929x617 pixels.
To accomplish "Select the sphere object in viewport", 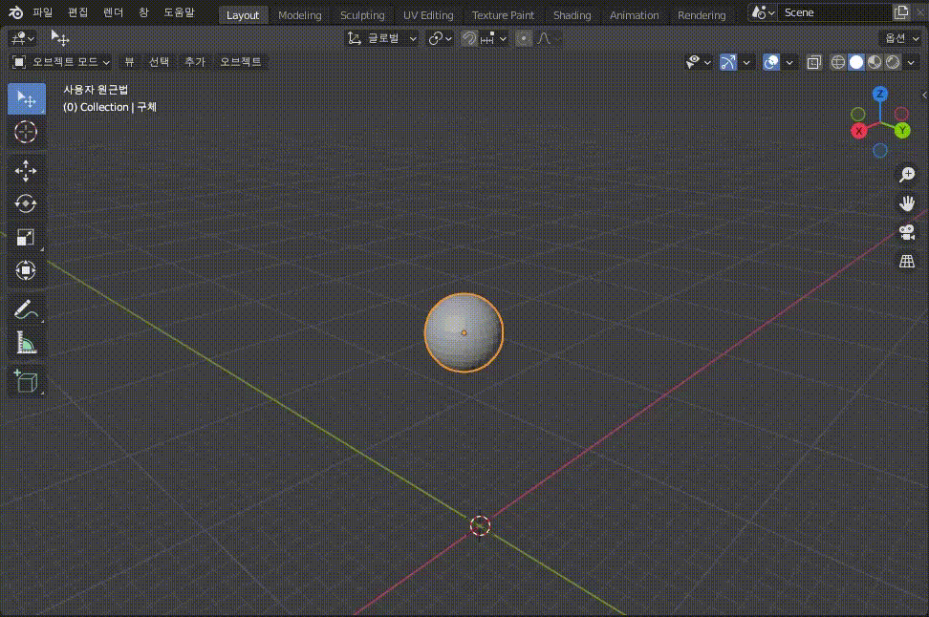I will coord(464,332).
